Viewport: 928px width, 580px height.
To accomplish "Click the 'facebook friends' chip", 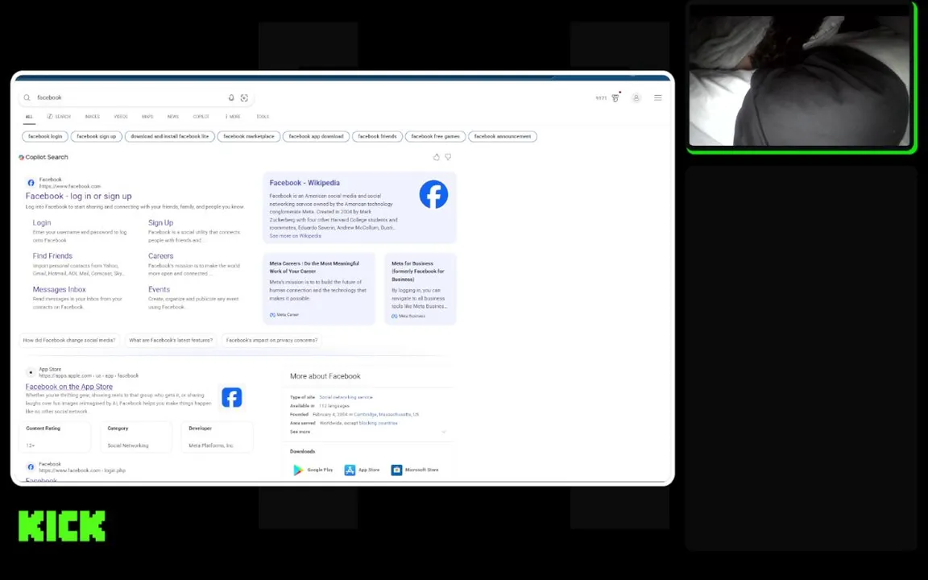I will [377, 136].
